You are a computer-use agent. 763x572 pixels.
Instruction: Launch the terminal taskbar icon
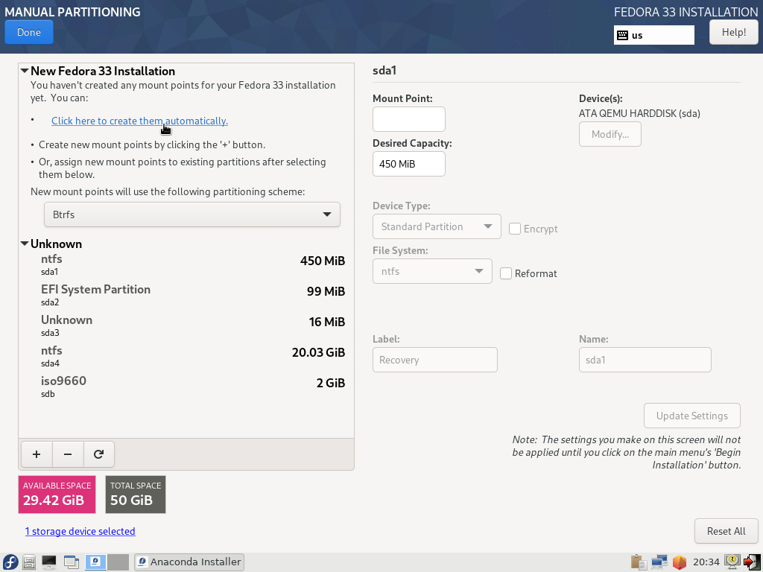(x=49, y=562)
